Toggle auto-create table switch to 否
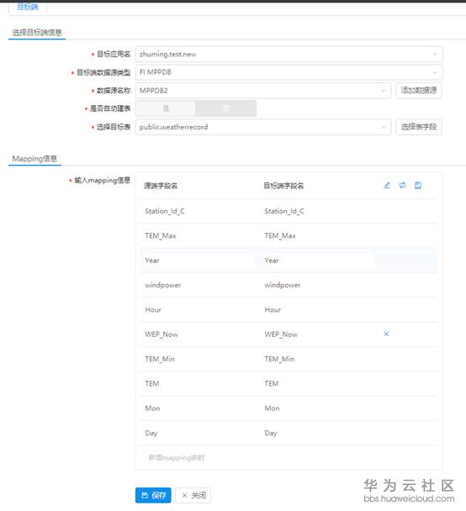The height and width of the screenshot is (511, 466). click(x=225, y=108)
